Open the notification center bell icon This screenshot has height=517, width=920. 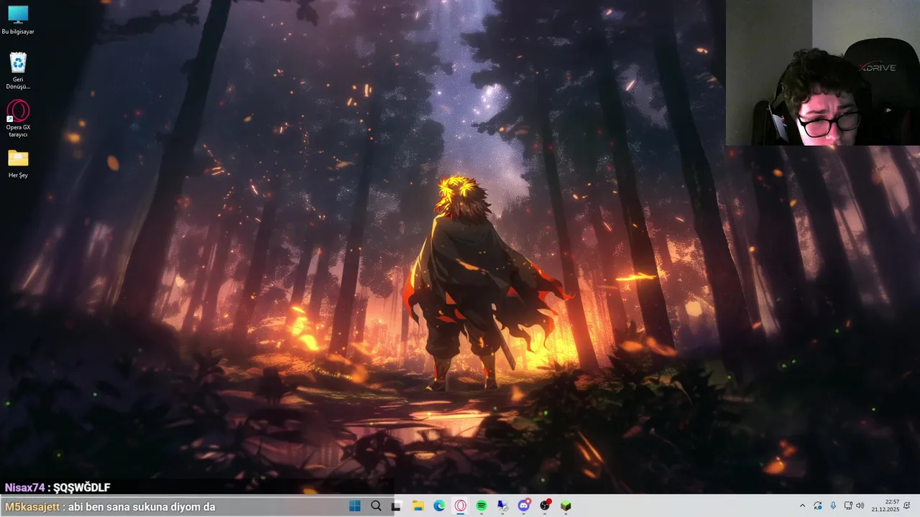tap(907, 506)
